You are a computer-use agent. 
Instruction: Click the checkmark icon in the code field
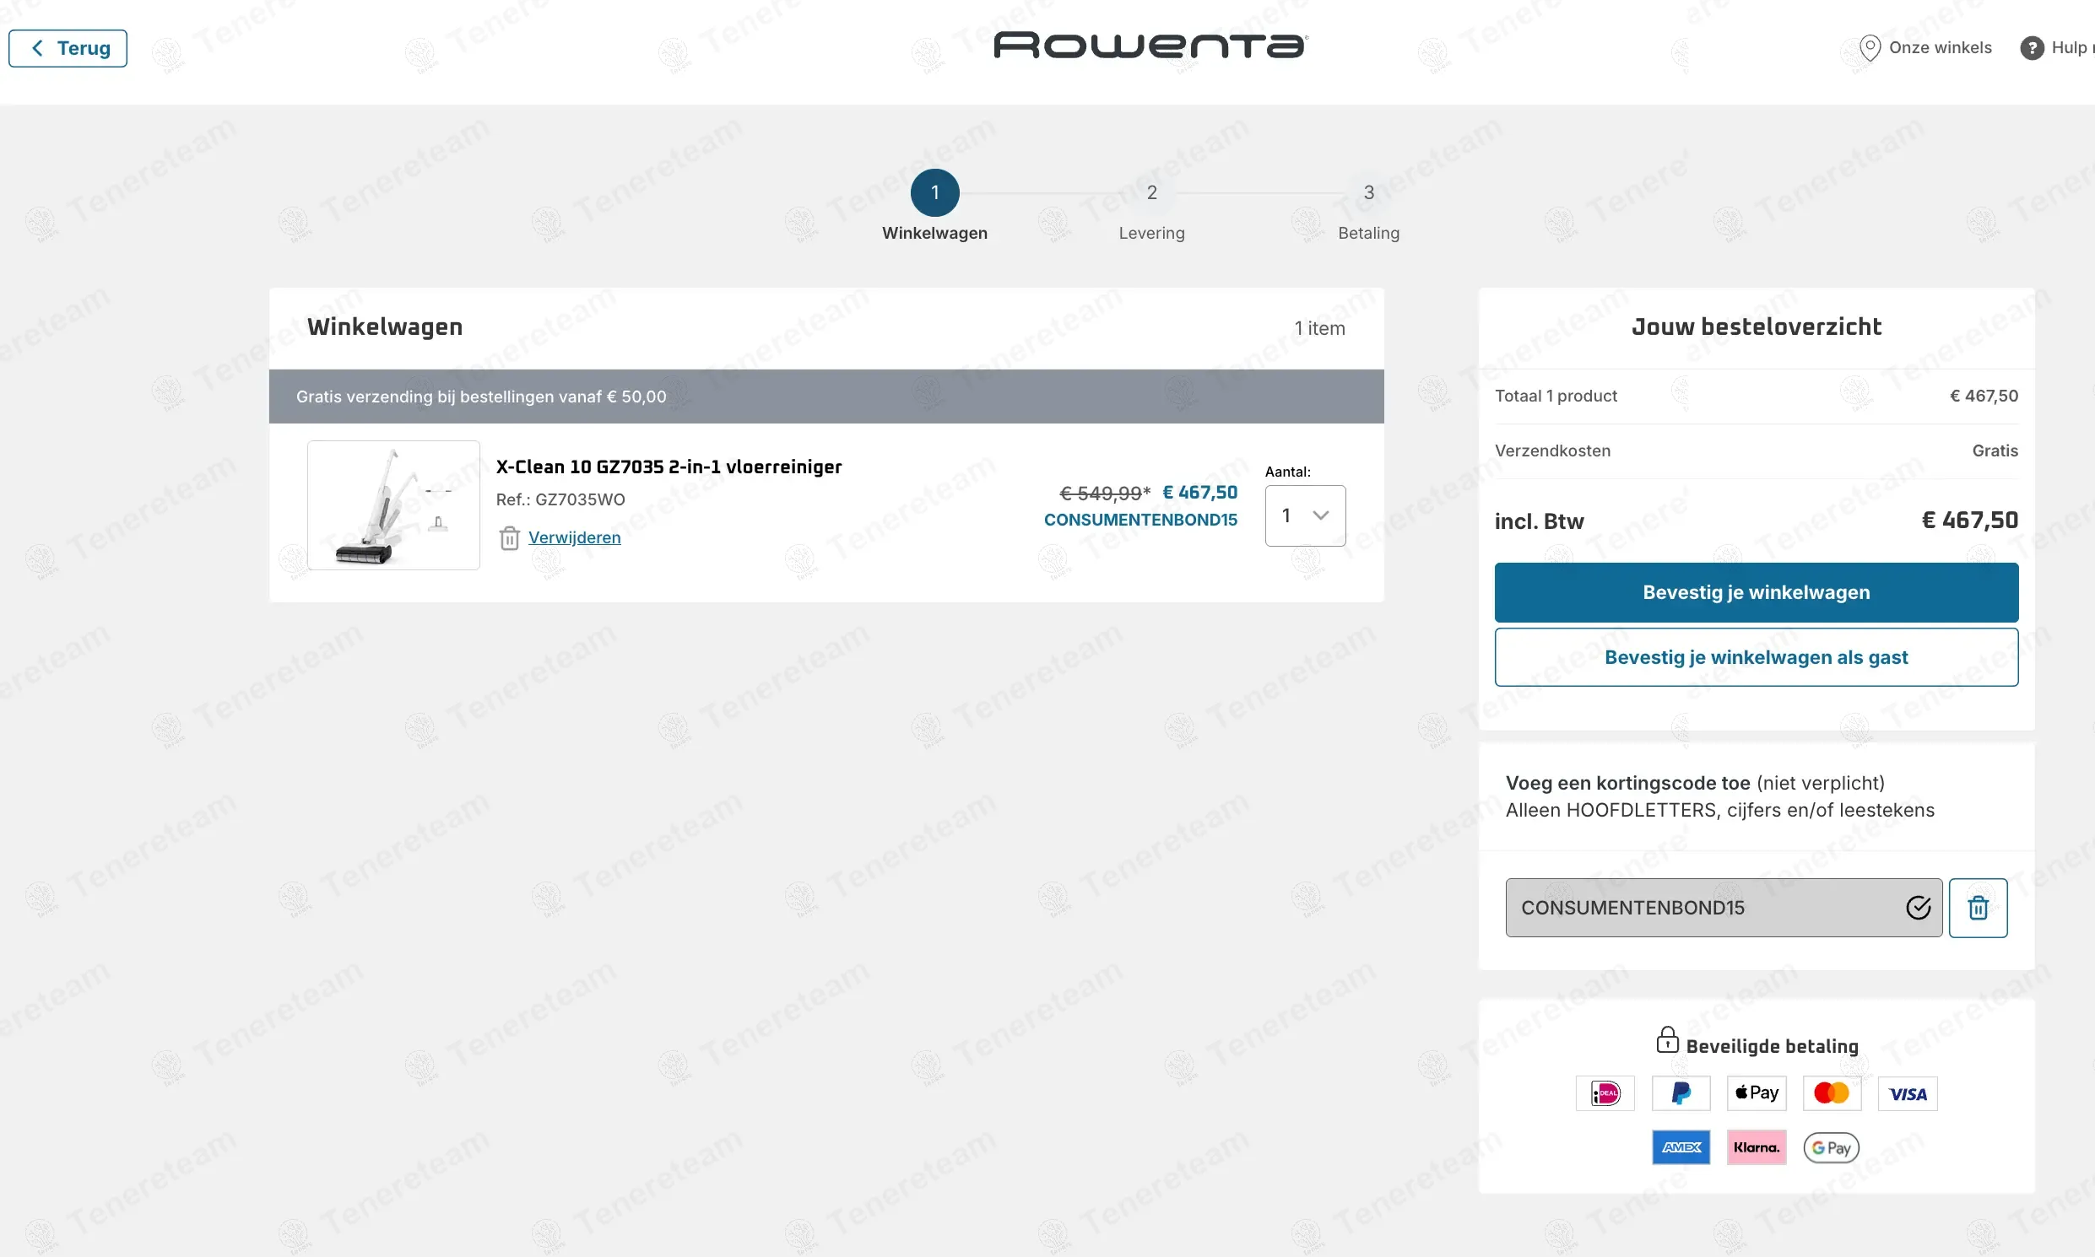click(1918, 908)
